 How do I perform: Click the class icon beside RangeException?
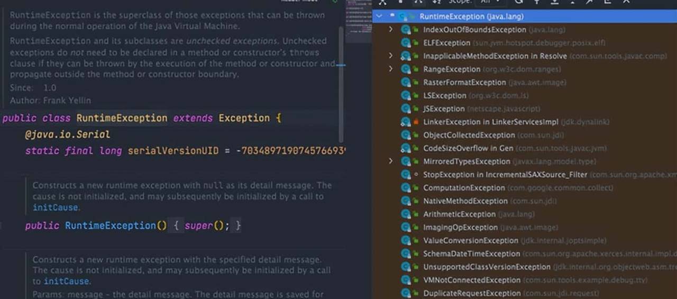click(406, 69)
